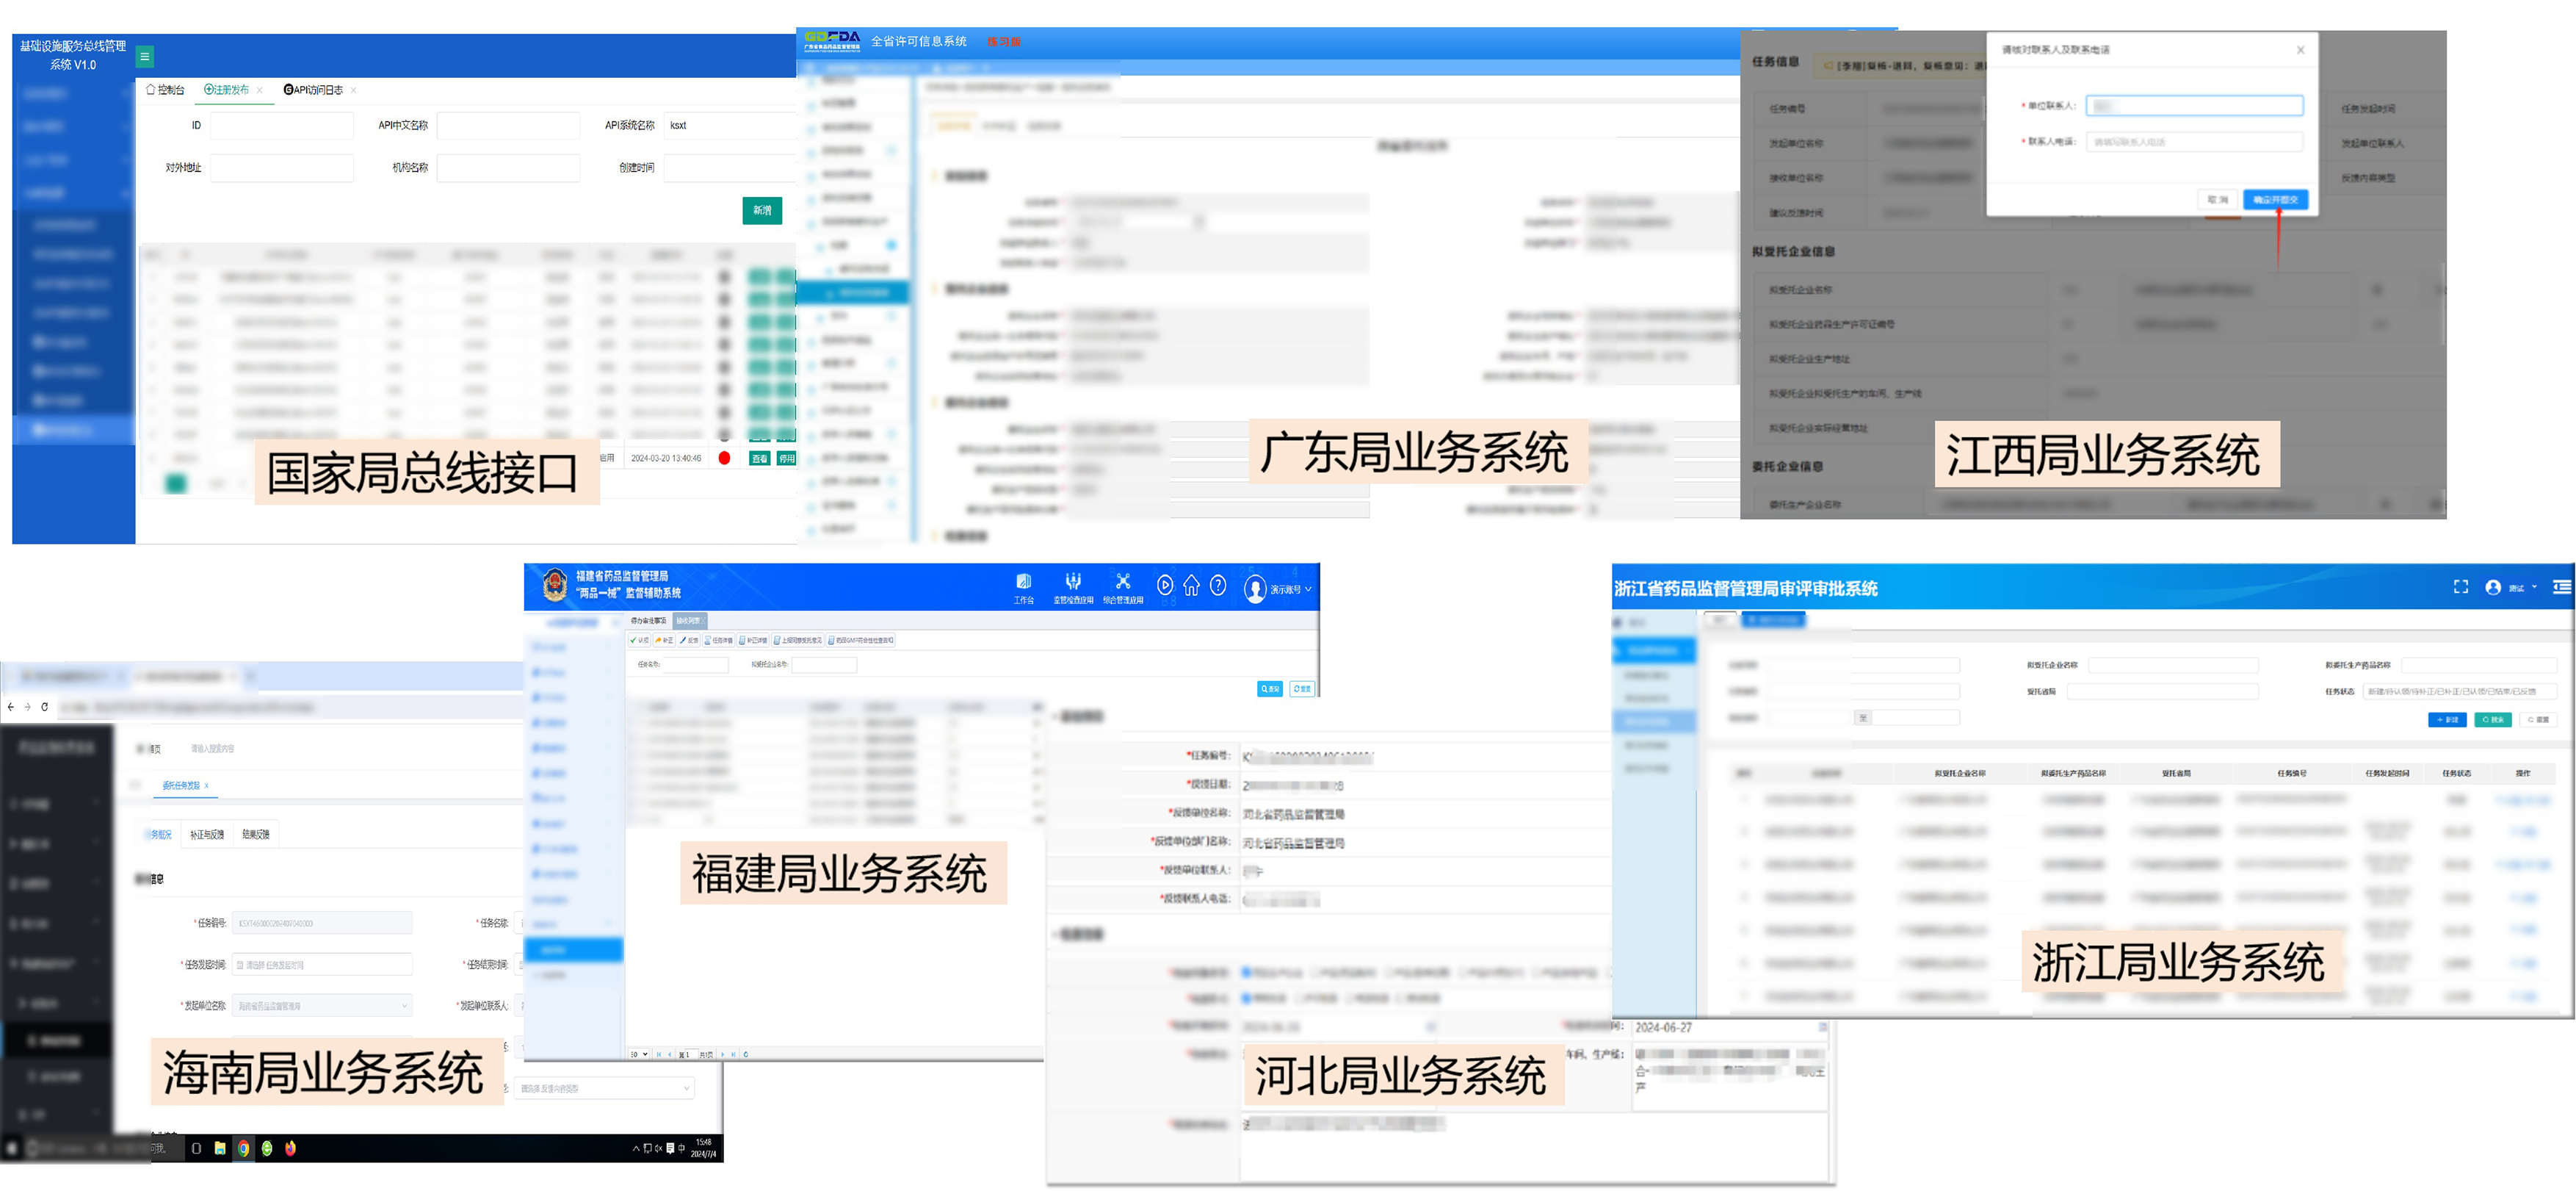2576x1191 pixels.
Task: Click the 单位联系人 input in Jiangxi dialog
Action: [2194, 105]
